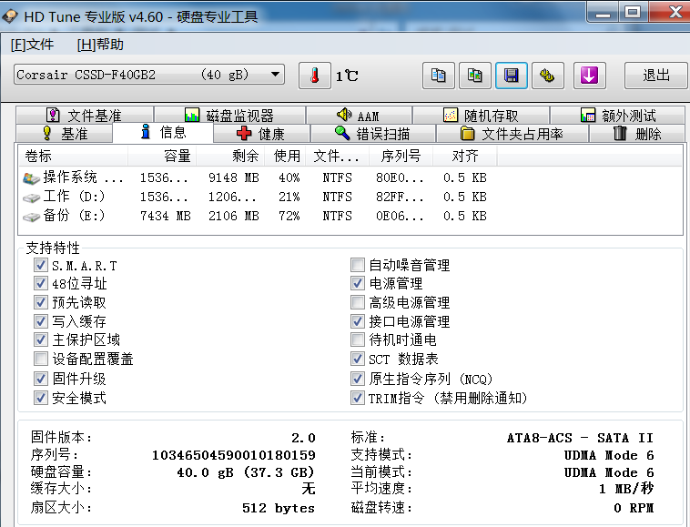Enable the 自动噪音管理 checkbox
This screenshot has width=690, height=527.
pos(358,265)
